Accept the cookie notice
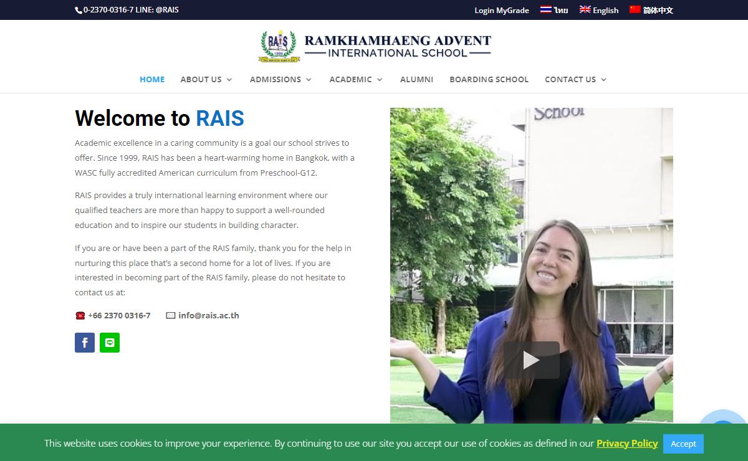Image resolution: width=748 pixels, height=461 pixels. tap(683, 444)
